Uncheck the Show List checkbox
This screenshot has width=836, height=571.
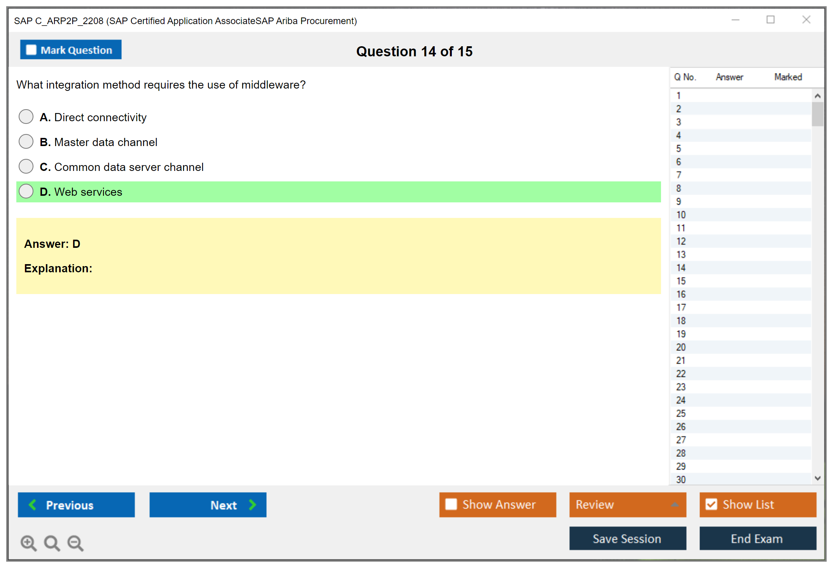[x=711, y=504]
